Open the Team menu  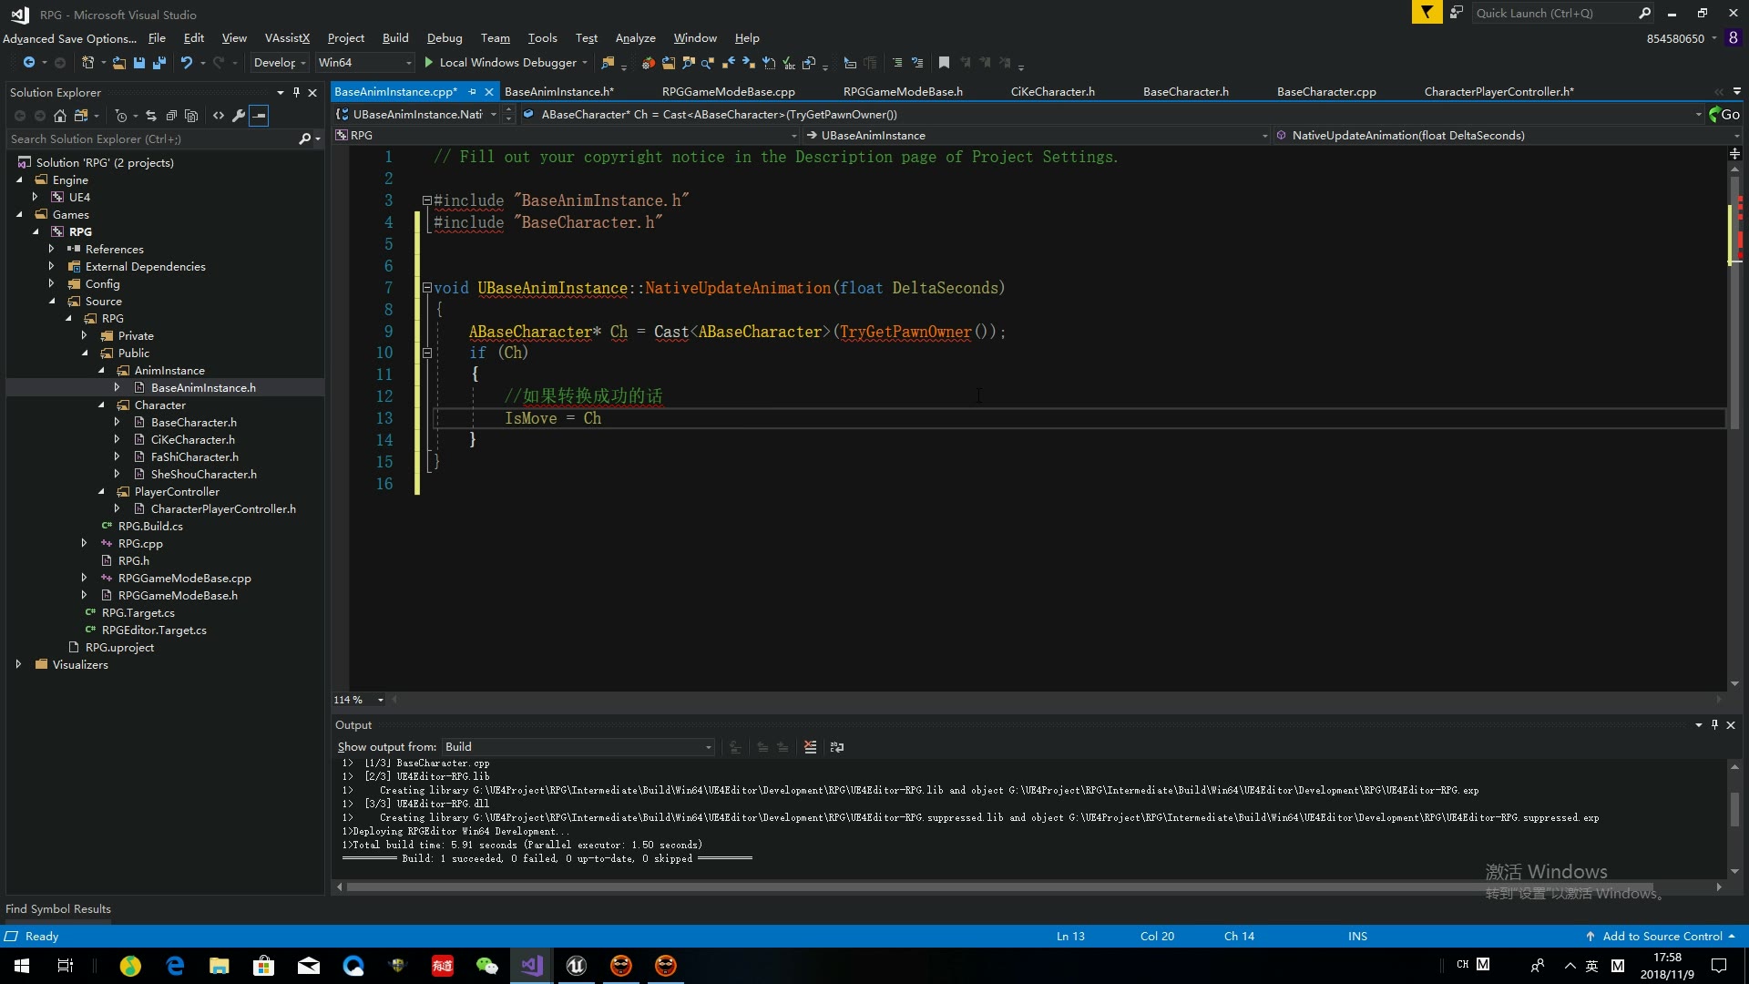point(495,37)
